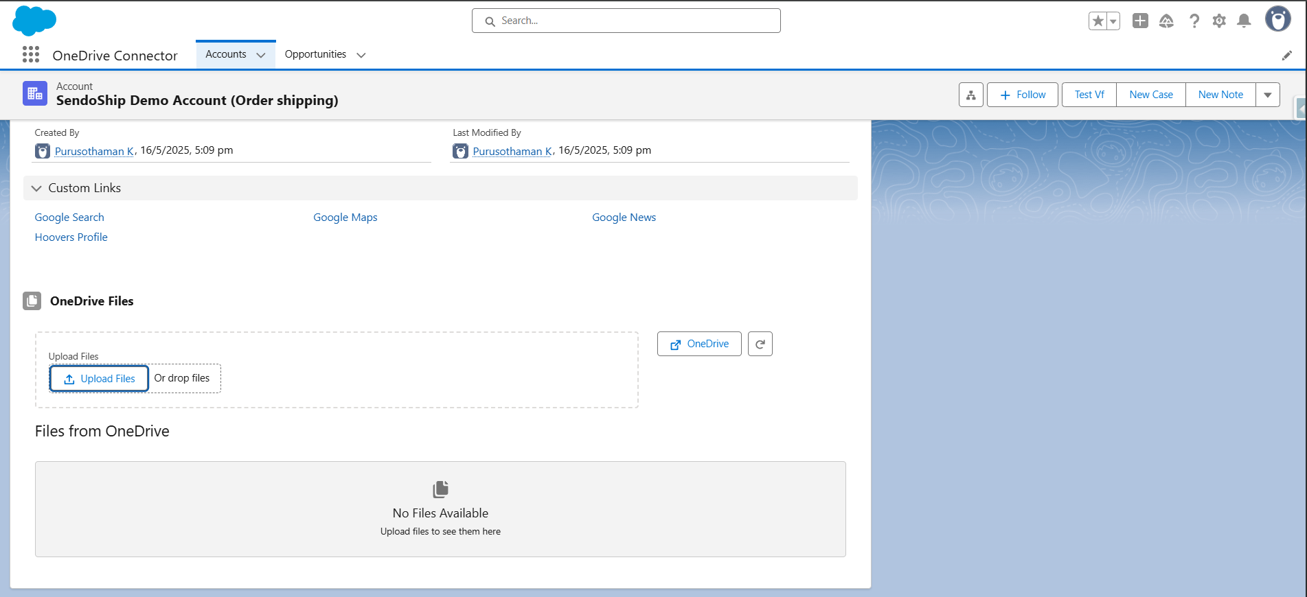Click the Upload Files button

(x=99, y=379)
